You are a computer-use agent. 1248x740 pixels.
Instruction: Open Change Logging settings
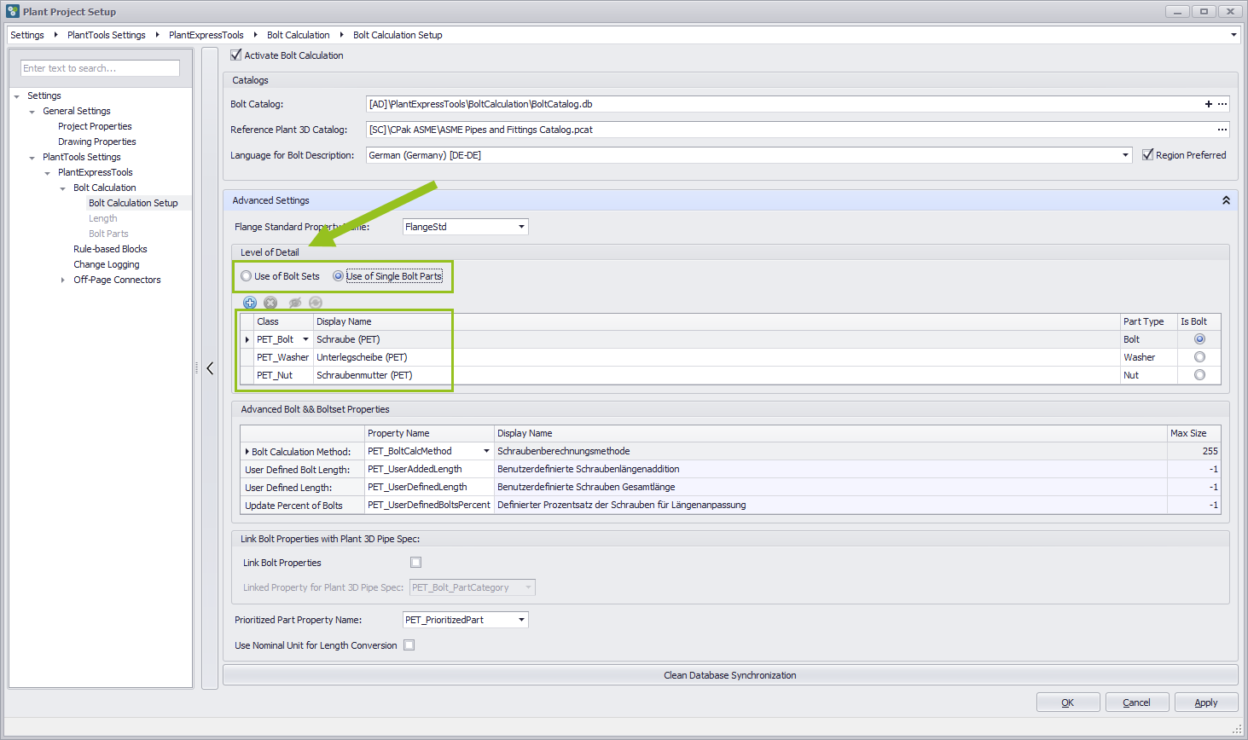tap(107, 264)
